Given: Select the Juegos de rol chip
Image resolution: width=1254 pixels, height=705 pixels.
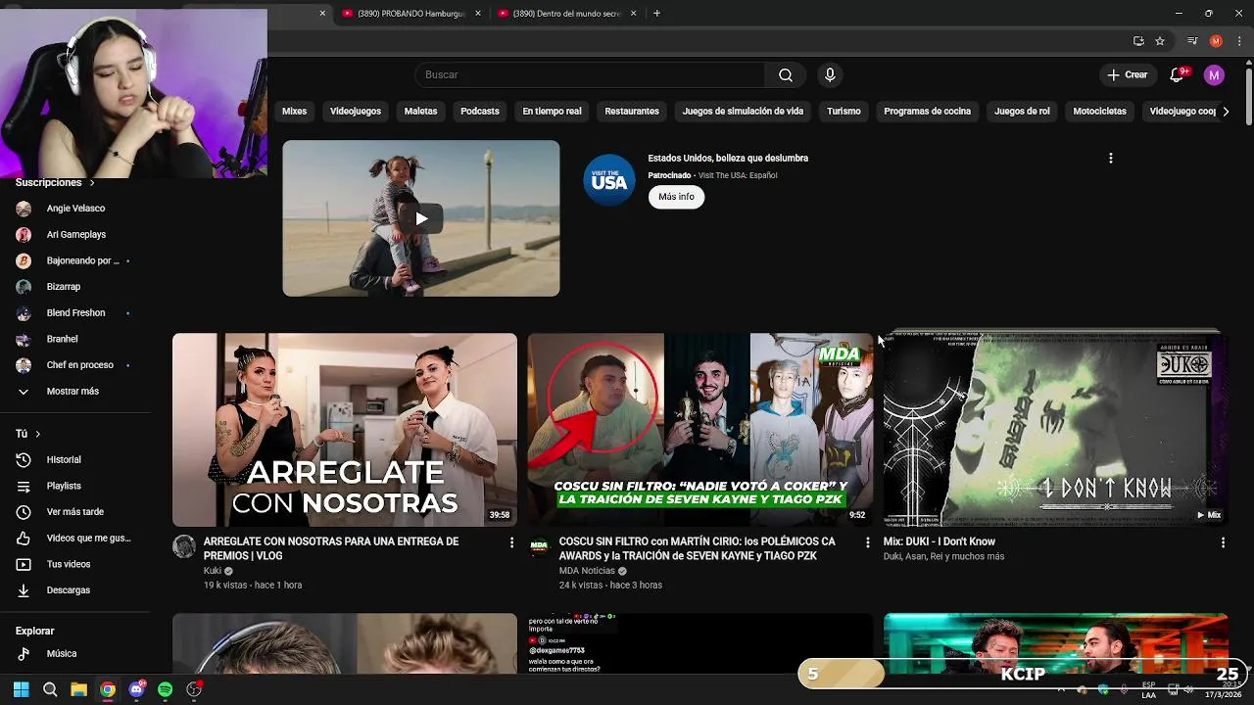Looking at the screenshot, I should click(1022, 112).
